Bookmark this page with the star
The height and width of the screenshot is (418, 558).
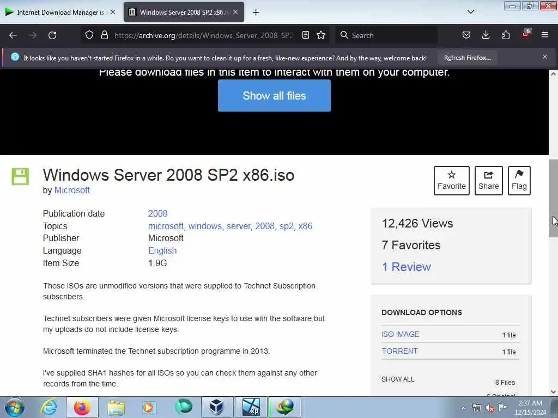pos(321,35)
